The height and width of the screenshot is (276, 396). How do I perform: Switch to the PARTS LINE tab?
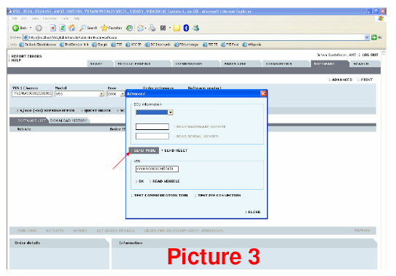[x=235, y=64]
